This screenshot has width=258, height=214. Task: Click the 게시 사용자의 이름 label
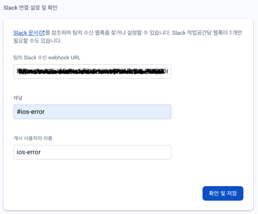33,138
